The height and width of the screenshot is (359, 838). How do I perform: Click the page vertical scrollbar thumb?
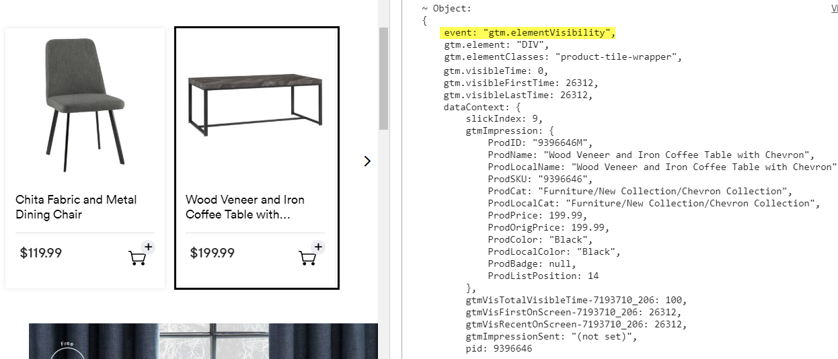(384, 79)
